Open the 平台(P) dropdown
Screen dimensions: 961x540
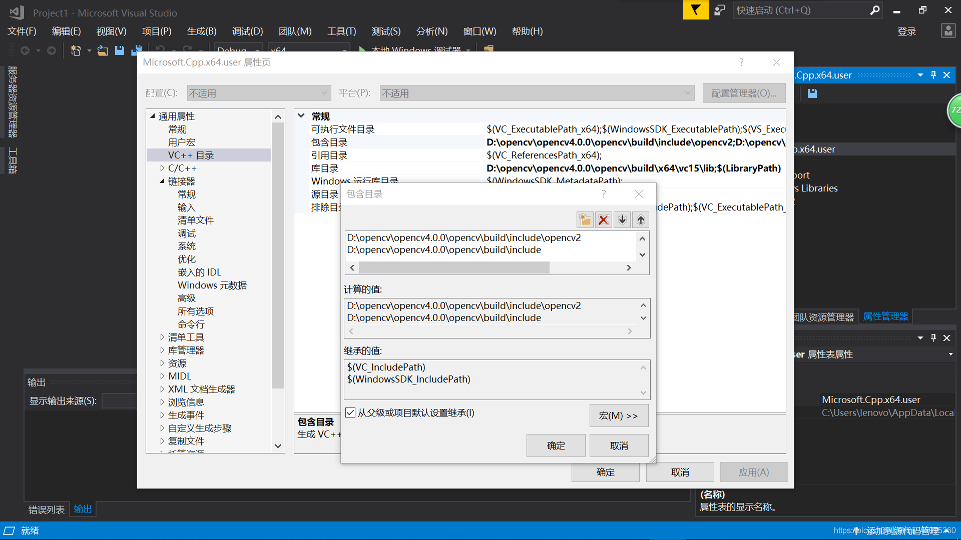537,93
